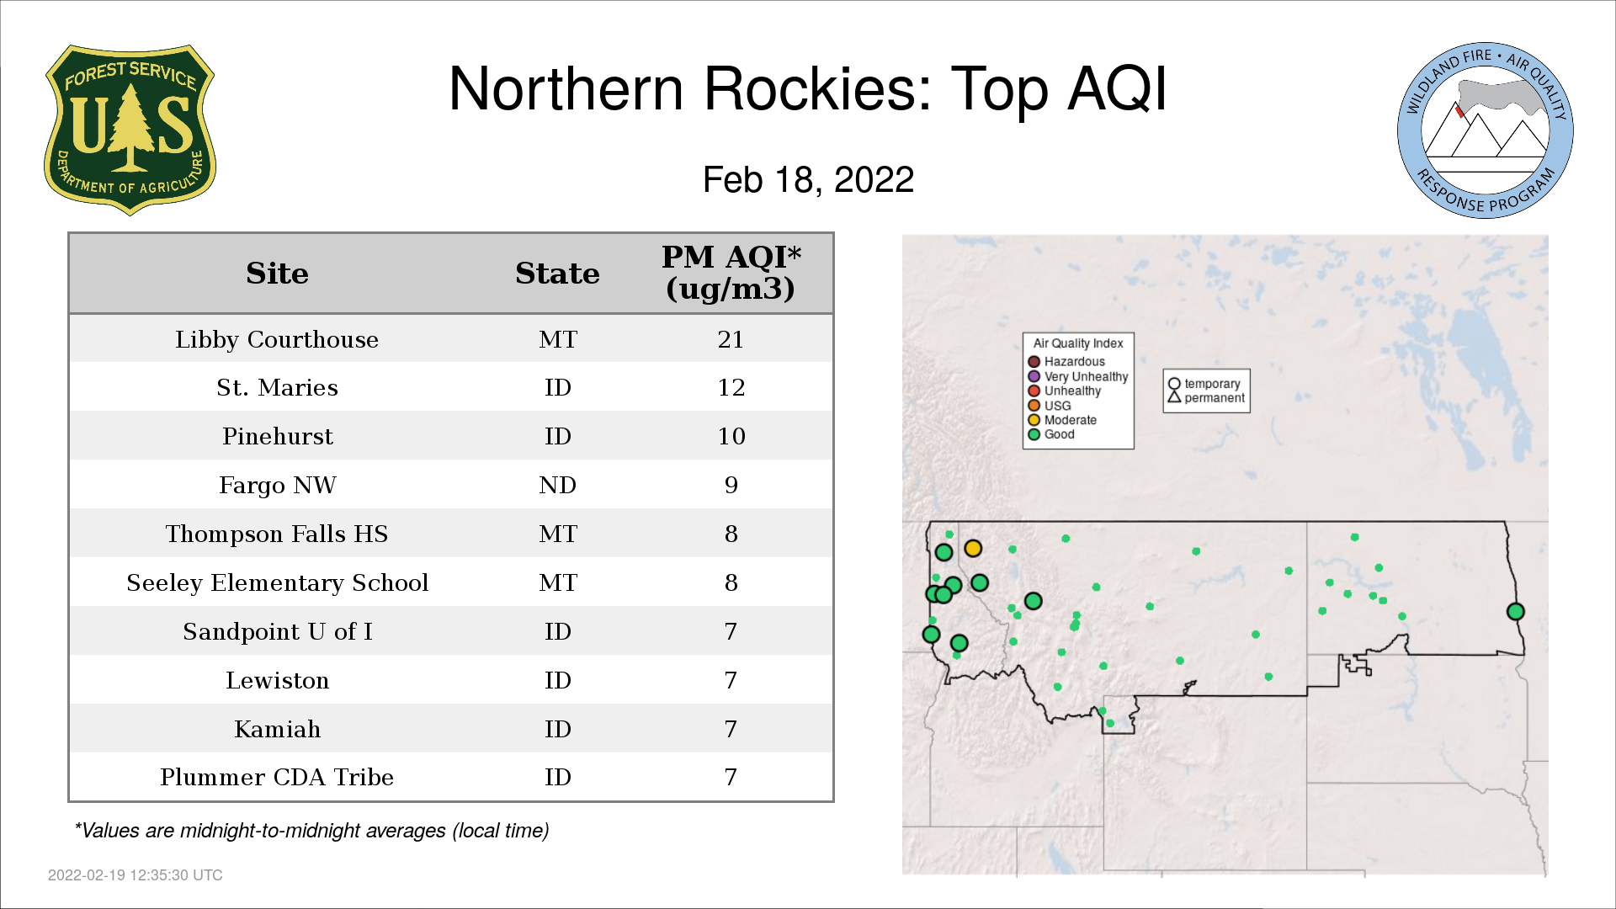This screenshot has width=1616, height=909.
Task: Click the PM AQI* (ug/m3) column header
Action: pyautogui.click(x=731, y=273)
